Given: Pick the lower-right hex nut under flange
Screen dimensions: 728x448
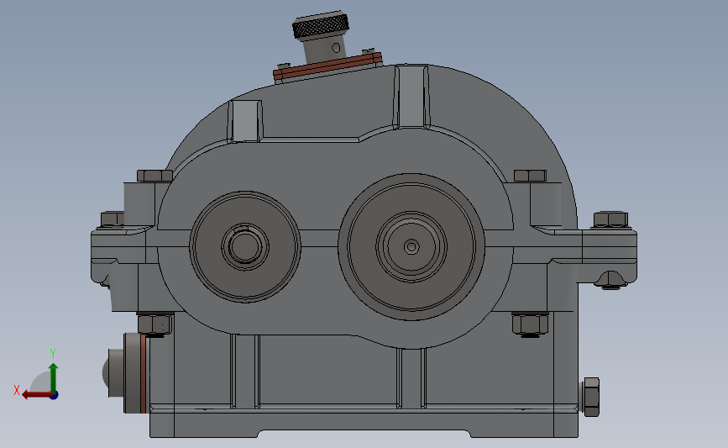Looking at the screenshot, I should click(530, 324).
